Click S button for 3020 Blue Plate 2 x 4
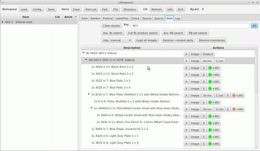This screenshot has height=151, width=260. pos(204,88)
